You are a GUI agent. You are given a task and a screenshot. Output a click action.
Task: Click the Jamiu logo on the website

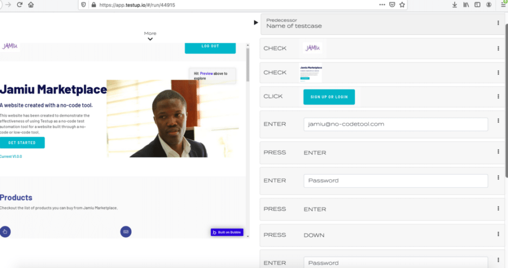pyautogui.click(x=10, y=46)
